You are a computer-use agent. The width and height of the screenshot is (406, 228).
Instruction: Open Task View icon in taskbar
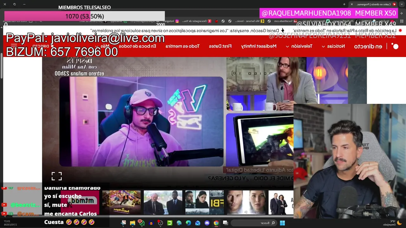pos(226,223)
